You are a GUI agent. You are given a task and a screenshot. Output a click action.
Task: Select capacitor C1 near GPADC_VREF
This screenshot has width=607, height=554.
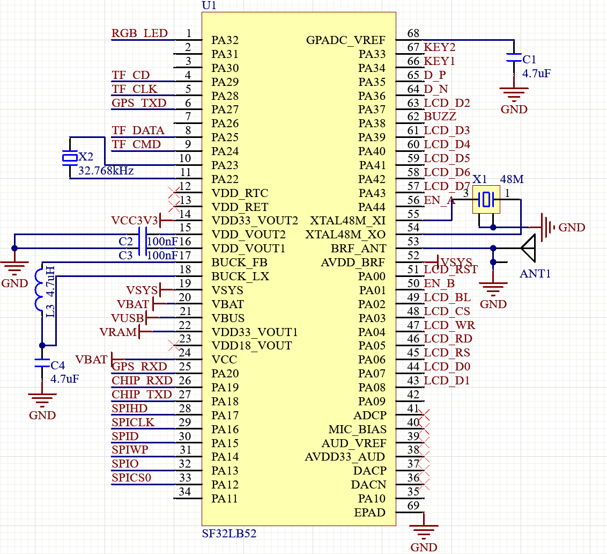(x=514, y=58)
